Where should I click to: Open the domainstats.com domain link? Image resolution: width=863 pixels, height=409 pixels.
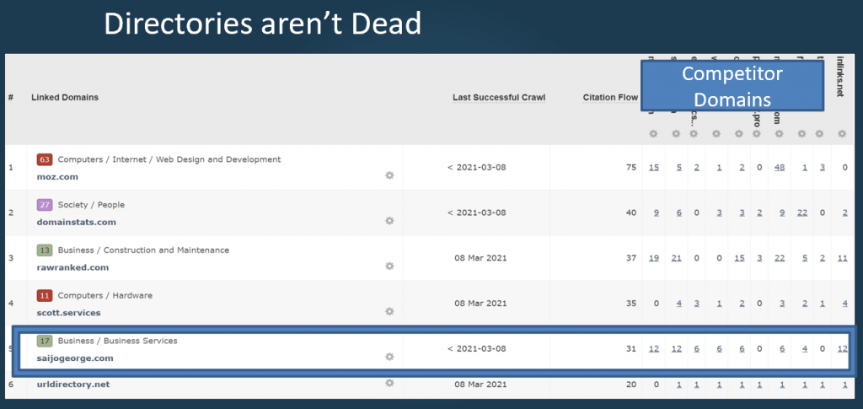click(x=77, y=222)
